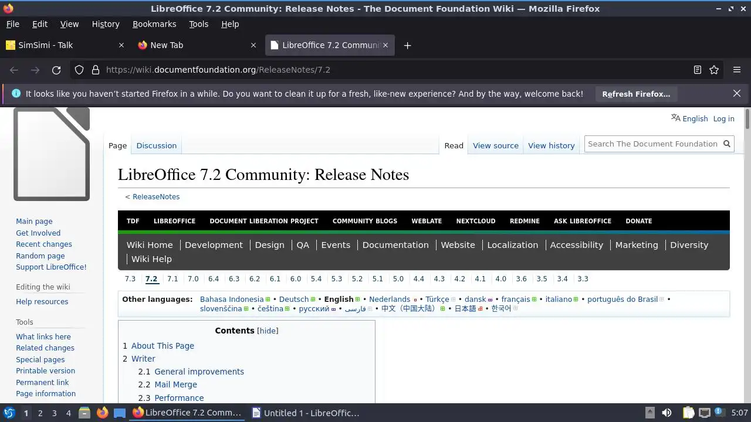Open clipboard manager tray icon
This screenshot has height=422, width=751.
(x=688, y=413)
